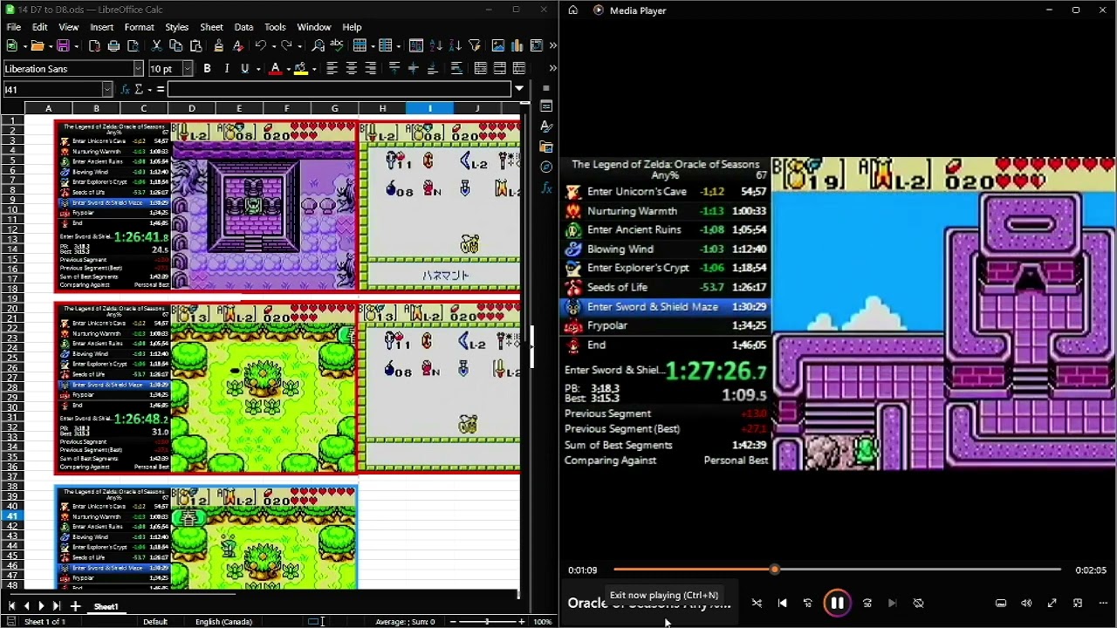Toggle Bold formatting

[x=207, y=68]
